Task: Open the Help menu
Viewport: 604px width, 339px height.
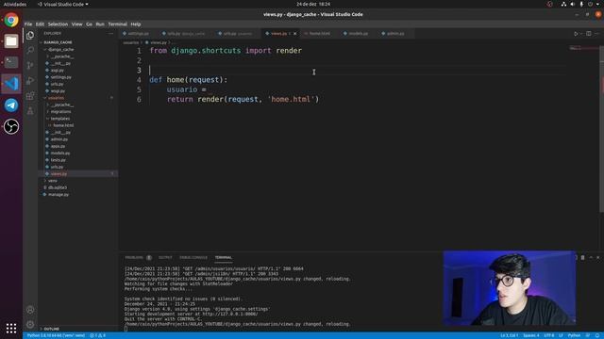Action: (136, 24)
